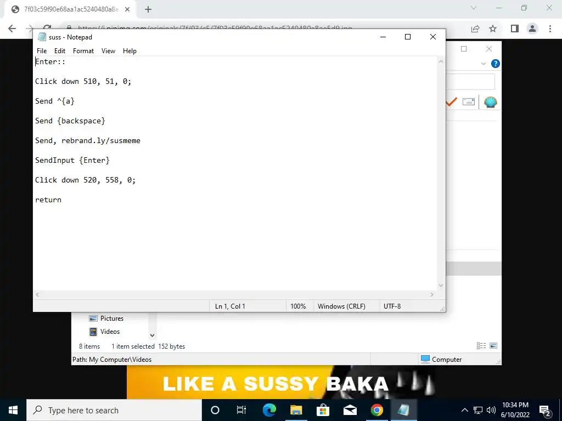The width and height of the screenshot is (562, 421).
Task: Click 'UTF-8' encoding in status bar
Action: click(x=392, y=306)
